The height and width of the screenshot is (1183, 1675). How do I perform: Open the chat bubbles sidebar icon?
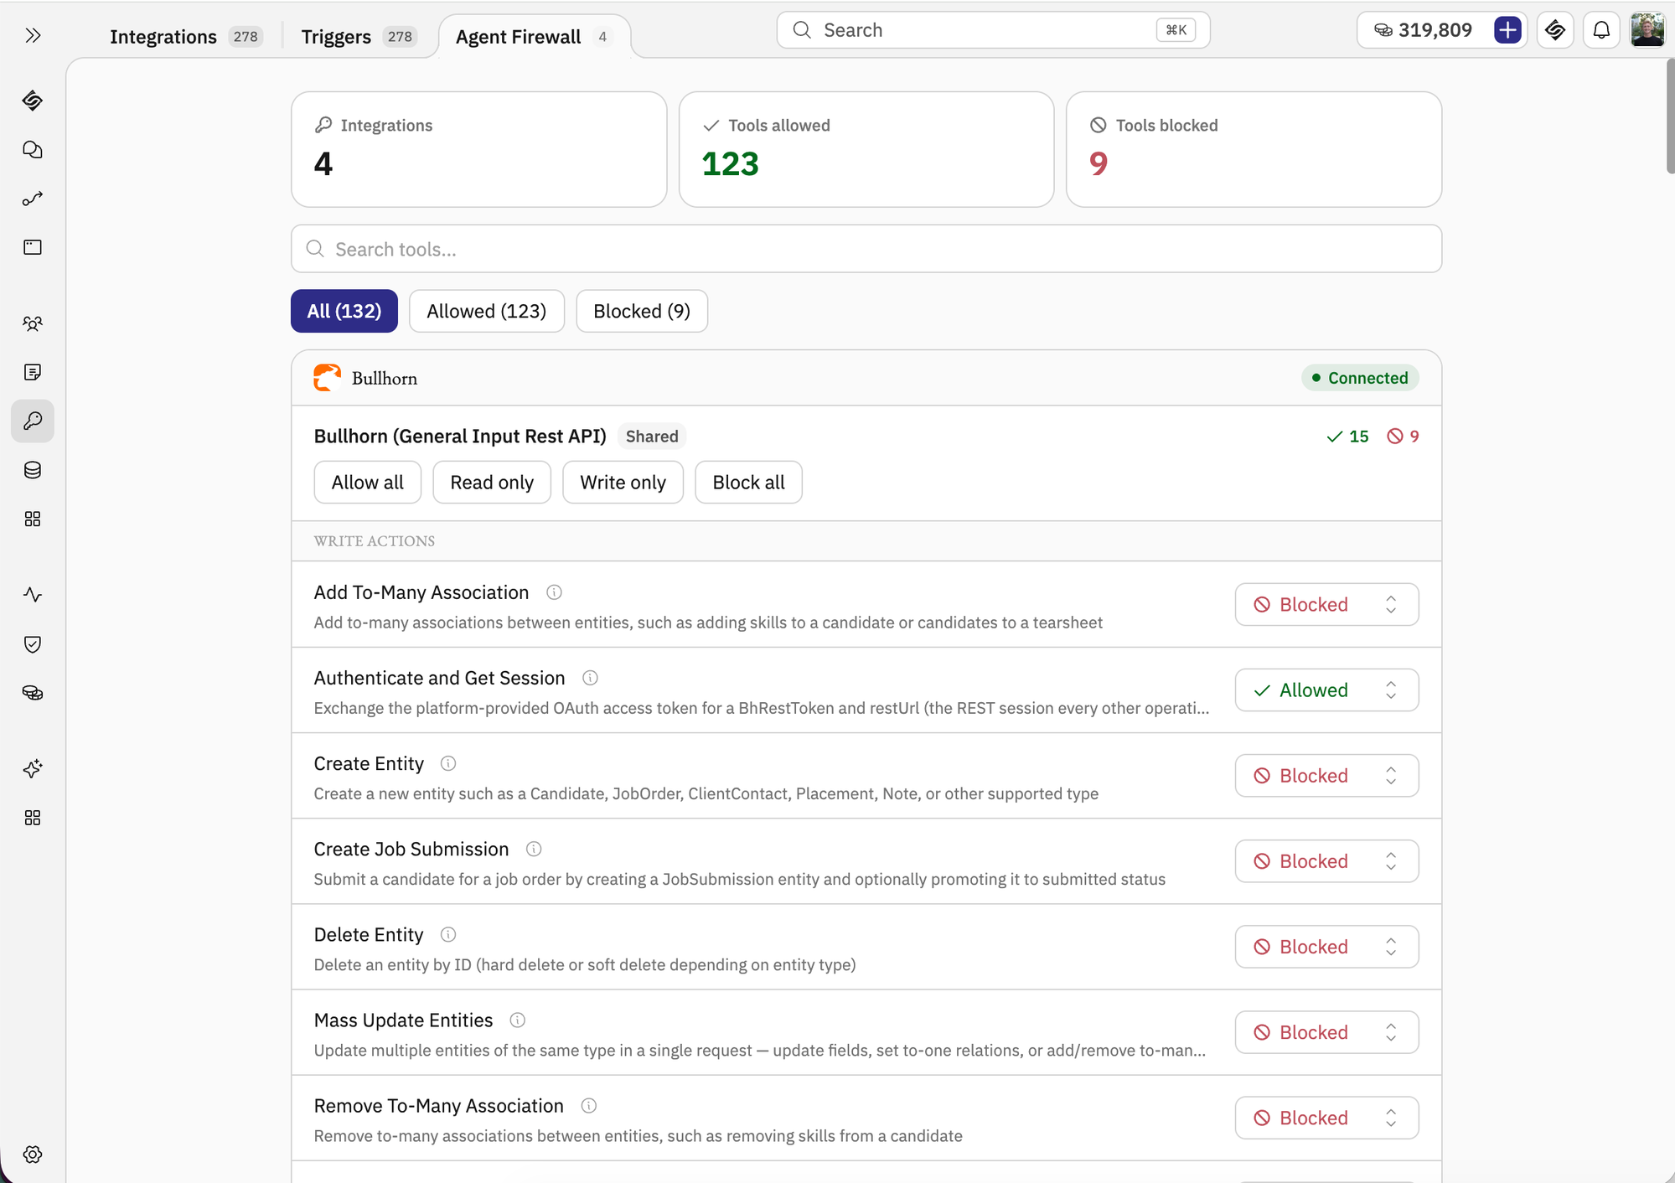click(x=33, y=150)
